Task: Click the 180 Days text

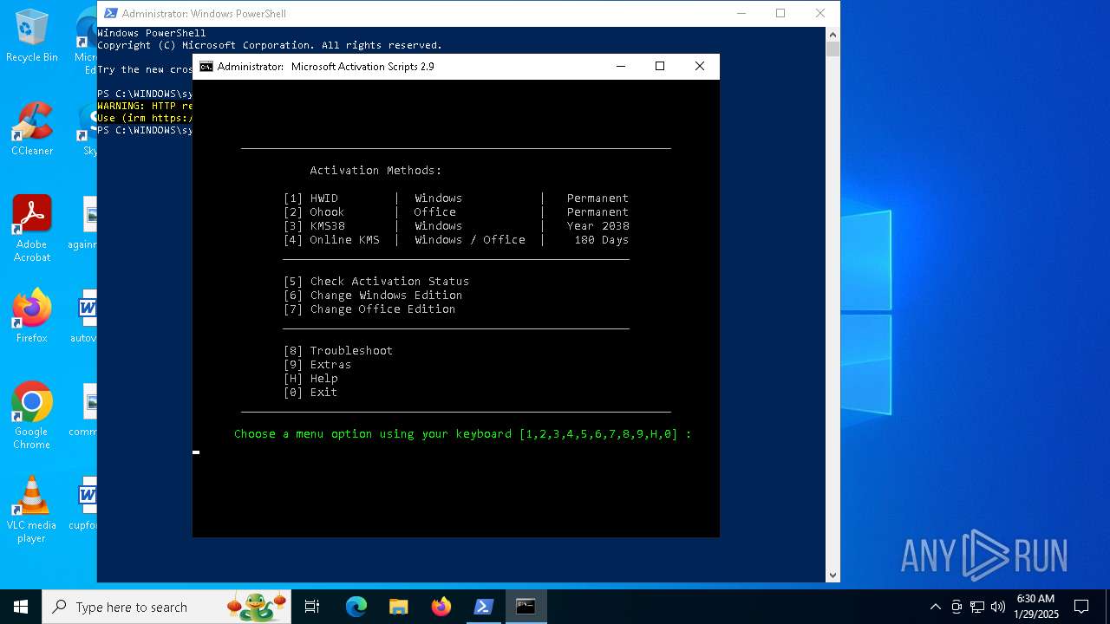Action: pyautogui.click(x=602, y=240)
